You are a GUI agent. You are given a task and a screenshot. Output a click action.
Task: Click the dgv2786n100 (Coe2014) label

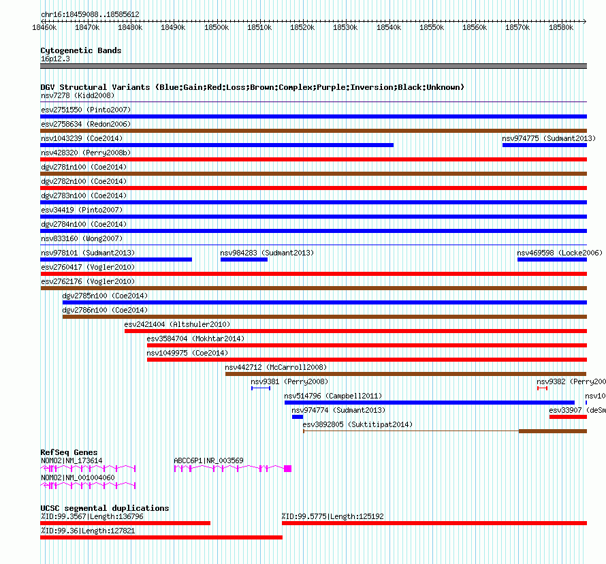[x=105, y=310]
